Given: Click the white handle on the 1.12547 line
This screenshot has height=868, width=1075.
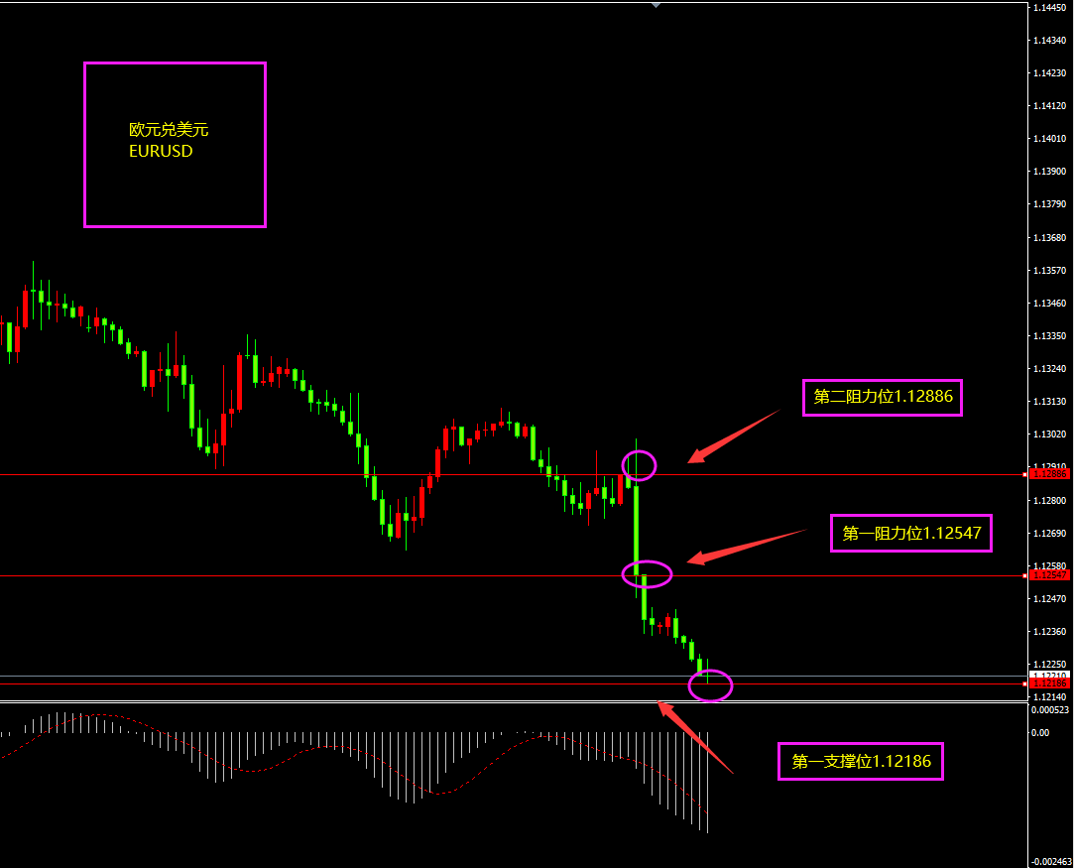Looking at the screenshot, I should coord(1024,575).
